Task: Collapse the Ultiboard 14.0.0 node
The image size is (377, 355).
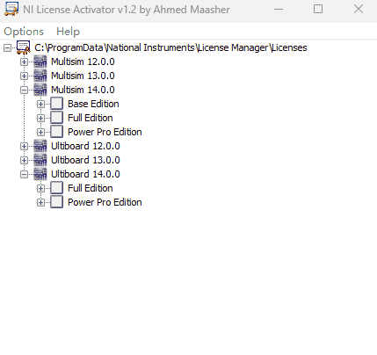Action: [x=25, y=174]
